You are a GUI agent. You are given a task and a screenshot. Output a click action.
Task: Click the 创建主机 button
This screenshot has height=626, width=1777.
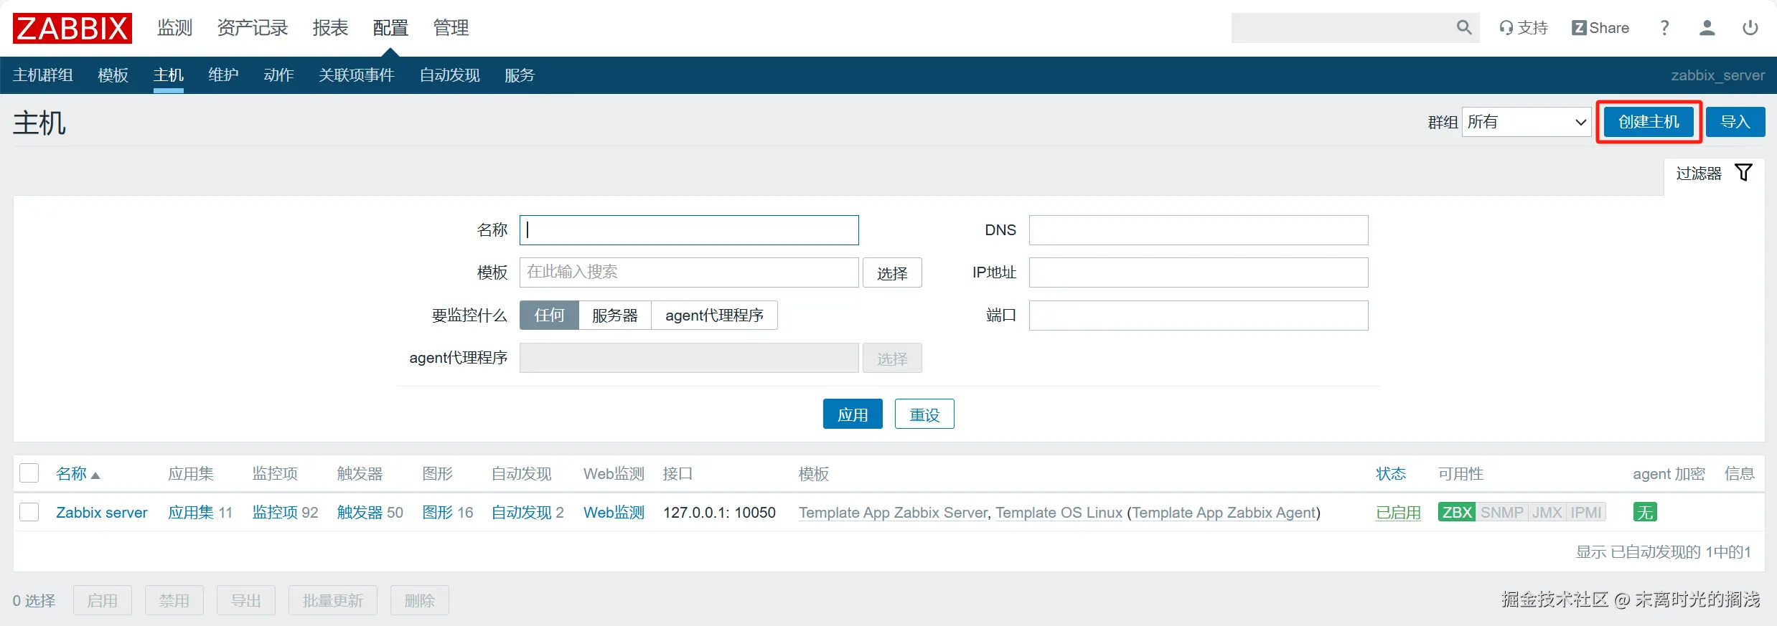tap(1649, 122)
